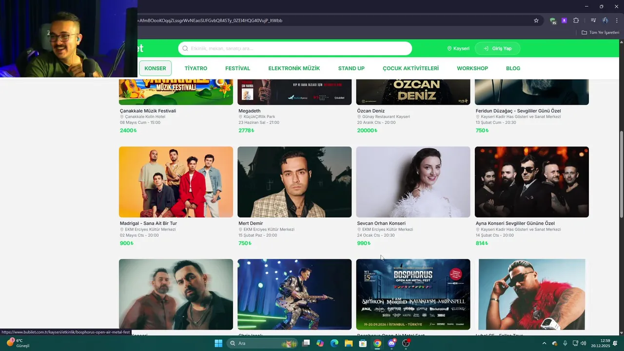624x351 pixels.
Task: Open the media controls music icon
Action: [593, 20]
